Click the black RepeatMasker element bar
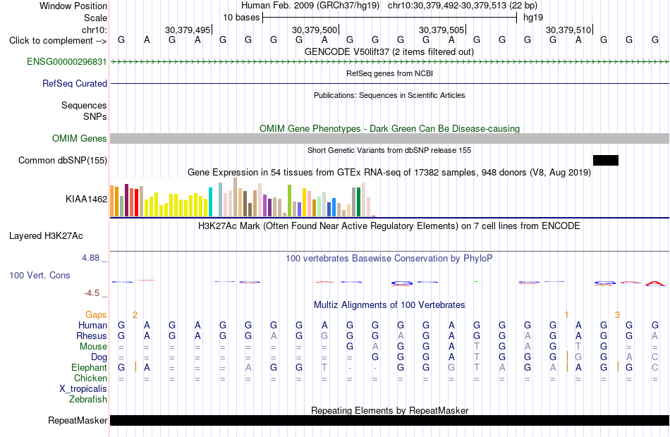 [x=390, y=420]
